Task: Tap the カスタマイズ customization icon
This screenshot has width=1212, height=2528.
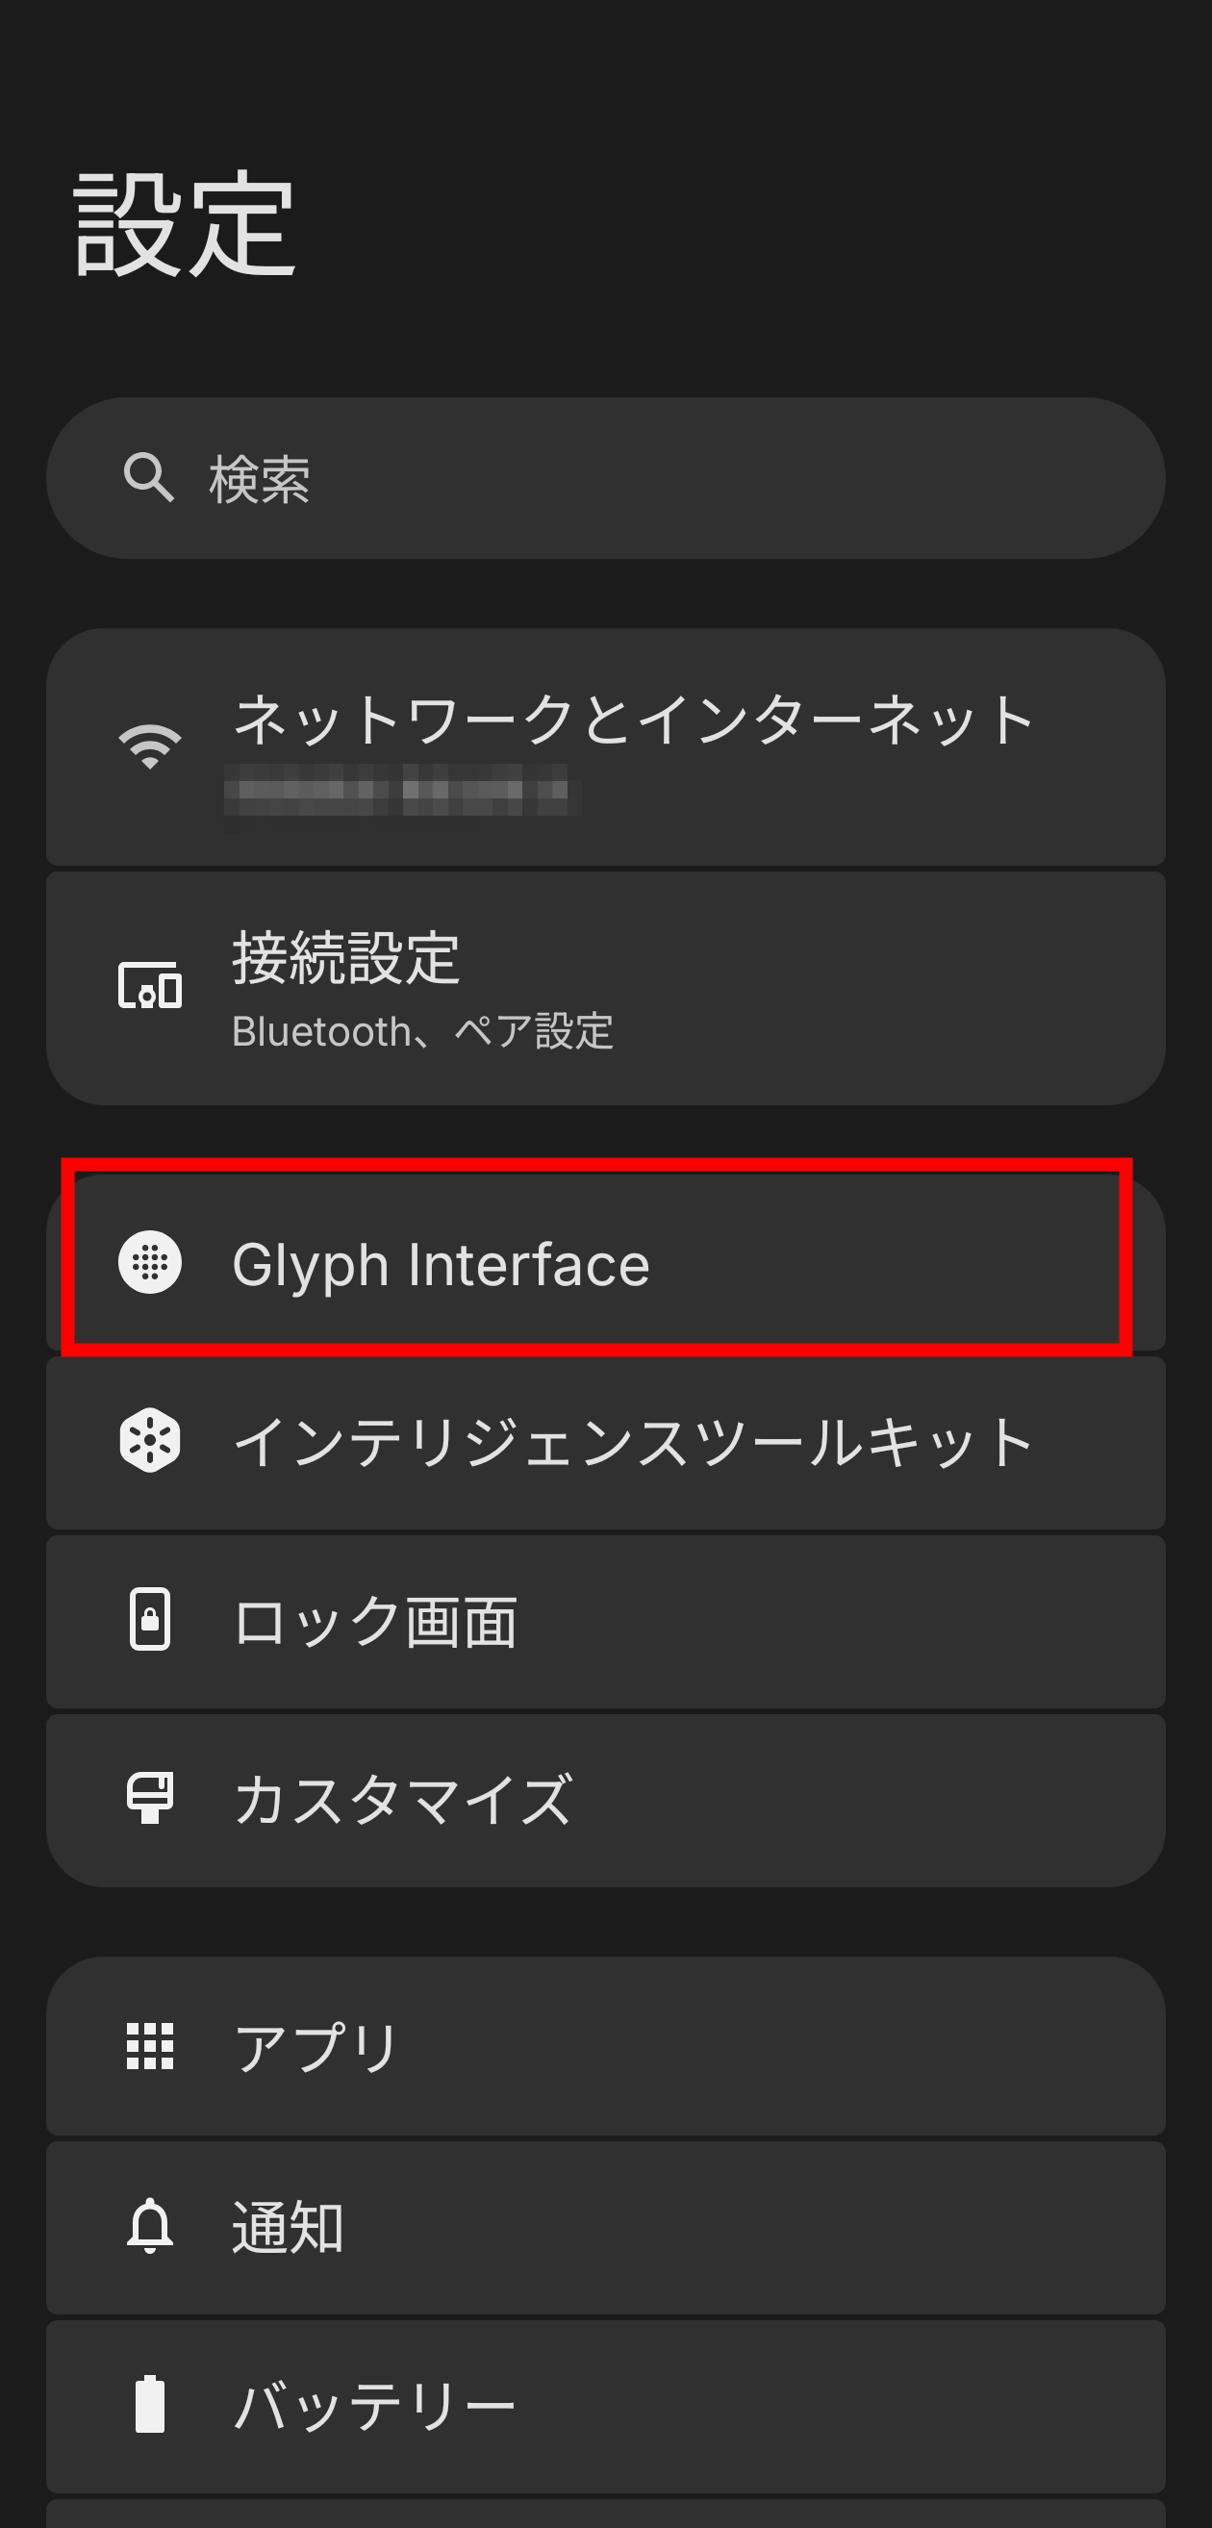Action: (149, 1798)
